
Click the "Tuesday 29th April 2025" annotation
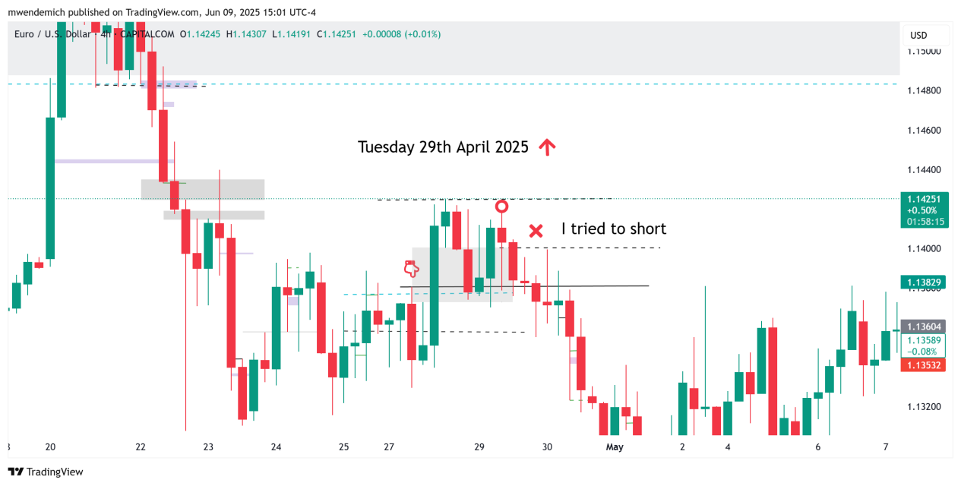click(x=443, y=147)
